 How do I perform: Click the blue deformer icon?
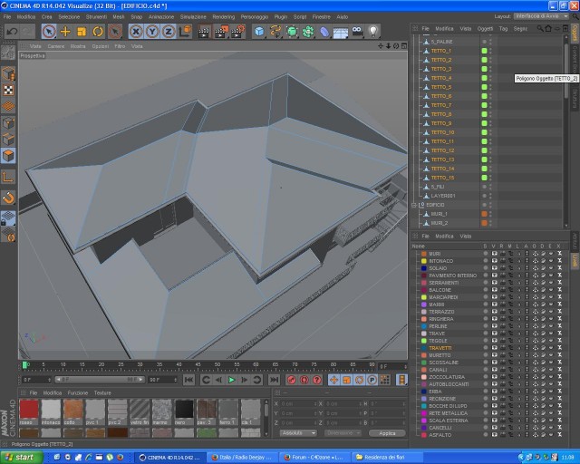pos(324,32)
